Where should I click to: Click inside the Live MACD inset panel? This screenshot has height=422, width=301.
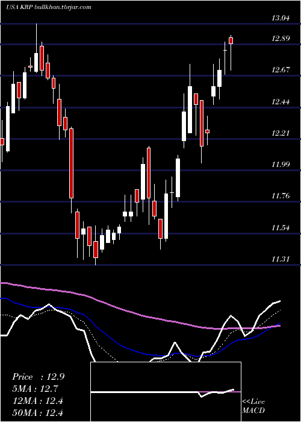(x=166, y=392)
